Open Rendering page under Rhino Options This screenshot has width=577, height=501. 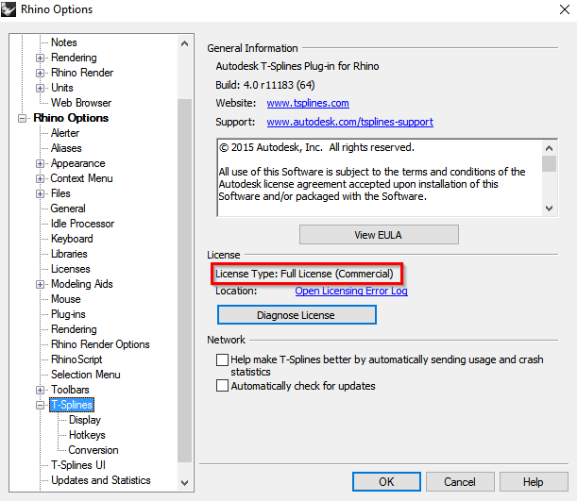74,329
